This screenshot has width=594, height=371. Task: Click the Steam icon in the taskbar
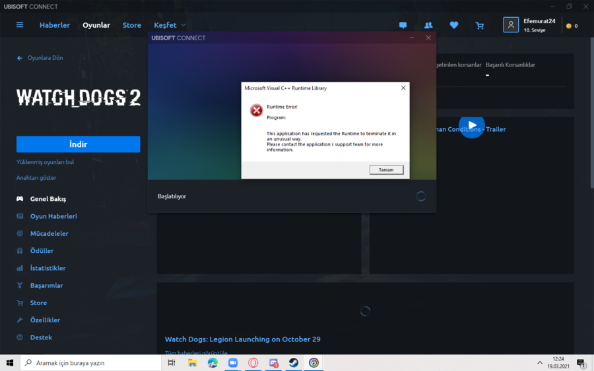pos(294,362)
